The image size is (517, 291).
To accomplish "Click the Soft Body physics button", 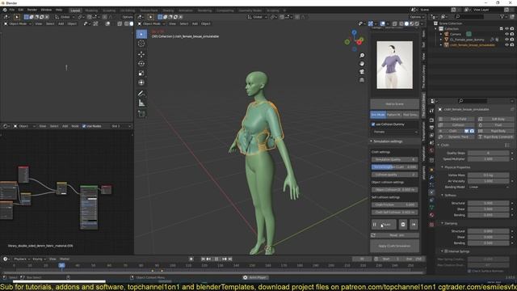I will [x=495, y=119].
